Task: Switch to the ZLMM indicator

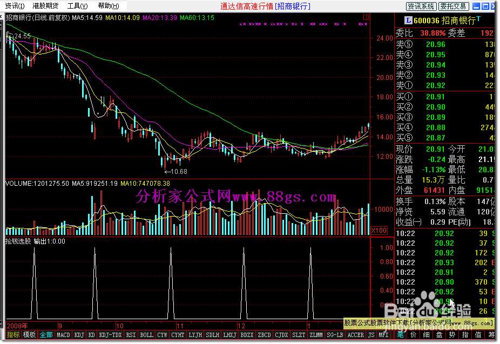Action: (316, 335)
